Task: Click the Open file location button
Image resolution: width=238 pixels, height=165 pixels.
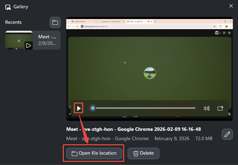Action: point(94,153)
